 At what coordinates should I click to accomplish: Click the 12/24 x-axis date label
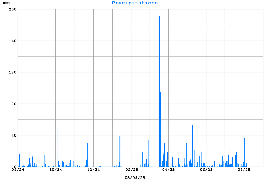tap(94, 170)
